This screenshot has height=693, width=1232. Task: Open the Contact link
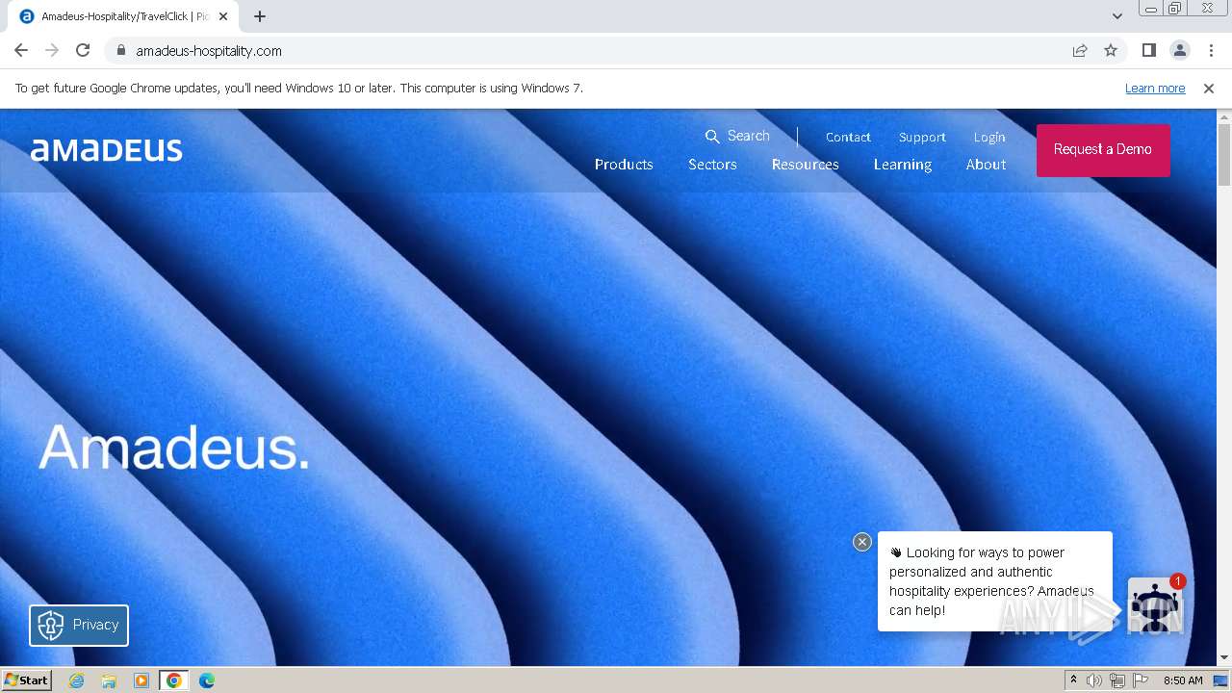tap(848, 137)
